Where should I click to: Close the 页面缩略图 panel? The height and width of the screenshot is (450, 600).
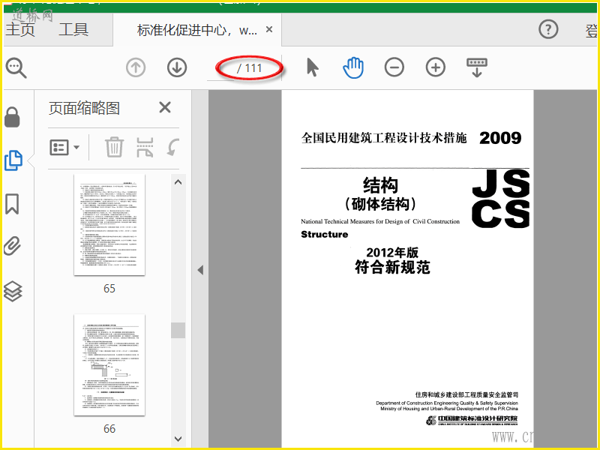click(165, 107)
